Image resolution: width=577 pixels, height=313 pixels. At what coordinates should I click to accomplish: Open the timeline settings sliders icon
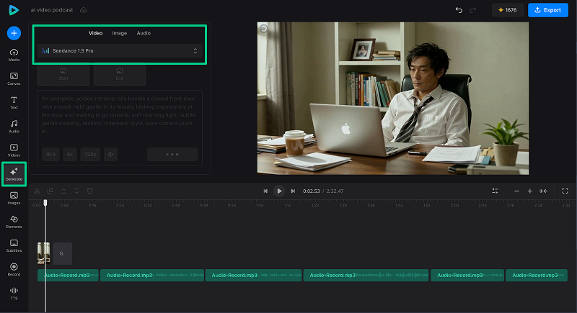495,191
